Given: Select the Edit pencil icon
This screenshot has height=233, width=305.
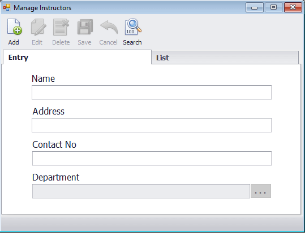Looking at the screenshot, I should 38,27.
